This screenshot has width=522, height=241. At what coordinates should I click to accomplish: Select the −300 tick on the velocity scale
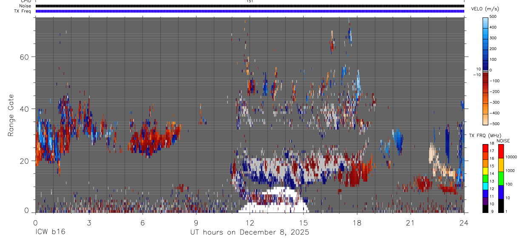click(494, 102)
